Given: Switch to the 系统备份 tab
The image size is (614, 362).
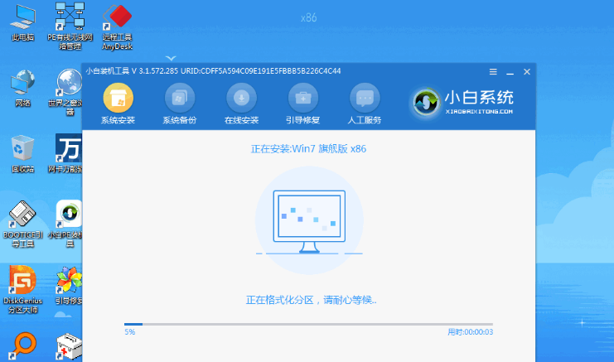Looking at the screenshot, I should click(x=178, y=99).
